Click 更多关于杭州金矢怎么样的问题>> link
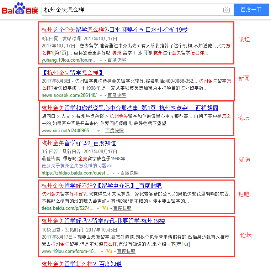This screenshot has height=270, width=271. pyautogui.click(x=76, y=166)
